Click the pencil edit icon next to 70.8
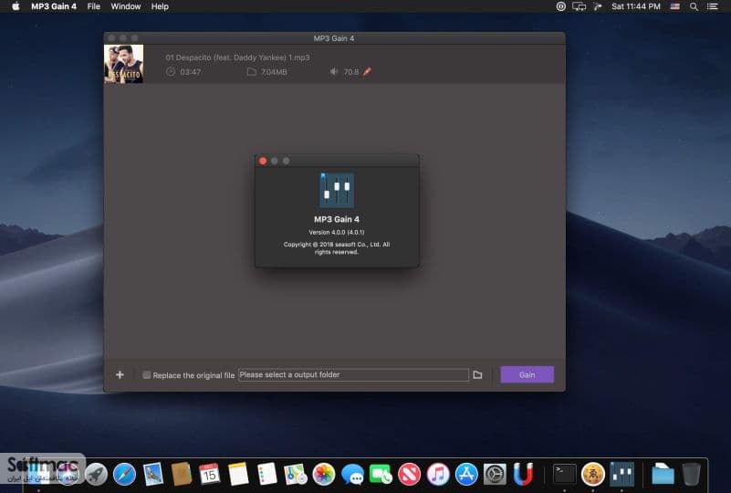 [x=368, y=71]
